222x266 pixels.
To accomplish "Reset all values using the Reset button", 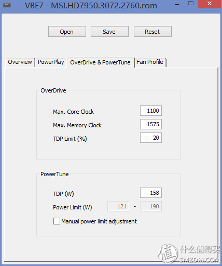I will click(152, 32).
